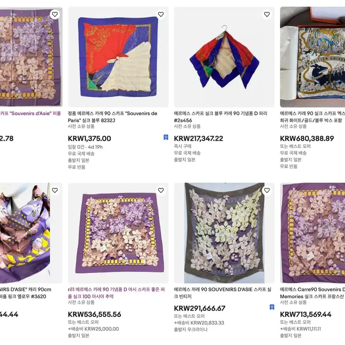
Task: View scarf on hanger product image
Action: [224, 57]
